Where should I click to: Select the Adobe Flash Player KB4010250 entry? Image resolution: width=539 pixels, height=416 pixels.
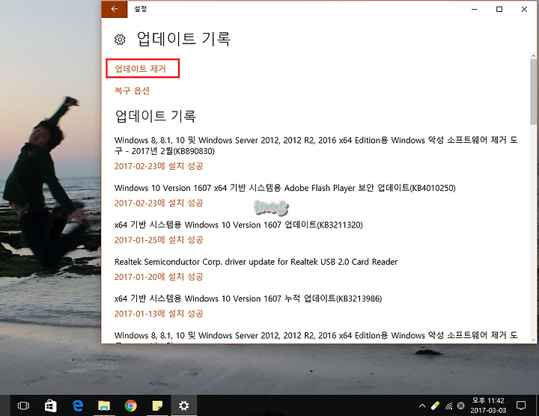285,188
